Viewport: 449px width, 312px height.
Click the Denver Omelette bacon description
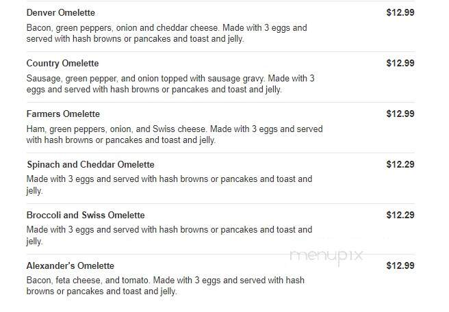(166, 34)
